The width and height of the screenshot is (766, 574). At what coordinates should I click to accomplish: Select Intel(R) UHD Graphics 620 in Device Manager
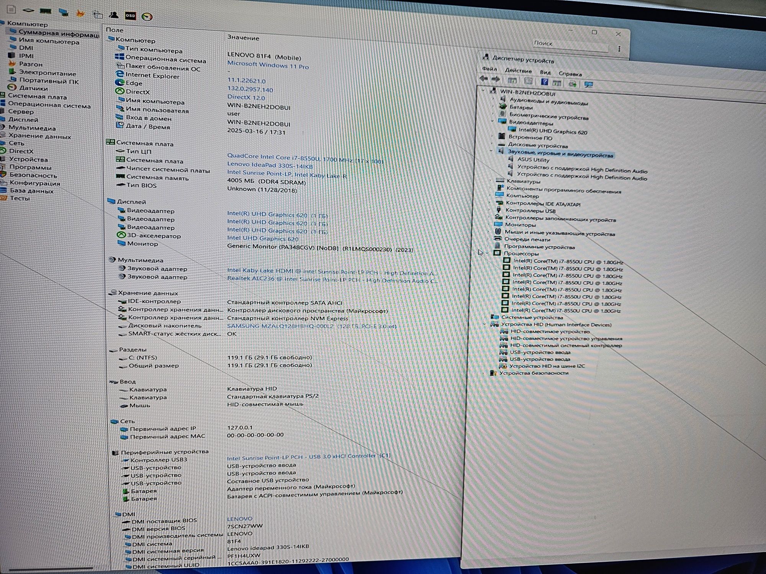click(553, 131)
